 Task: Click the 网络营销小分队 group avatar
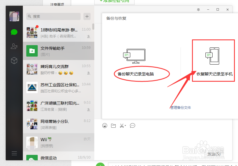pos(32,124)
